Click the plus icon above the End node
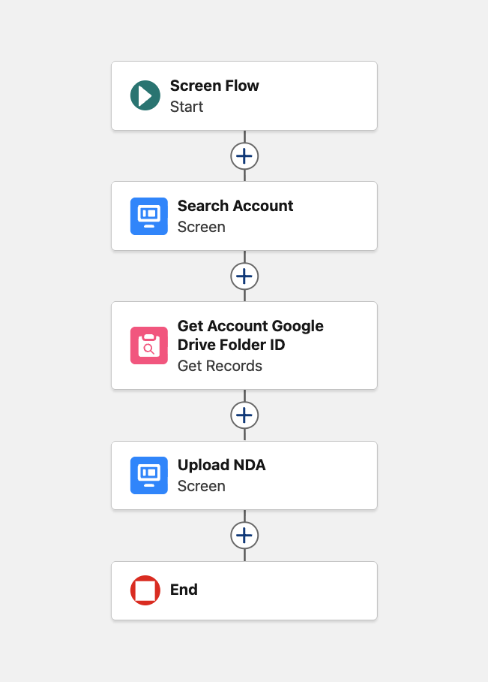This screenshot has width=488, height=682. [x=244, y=535]
